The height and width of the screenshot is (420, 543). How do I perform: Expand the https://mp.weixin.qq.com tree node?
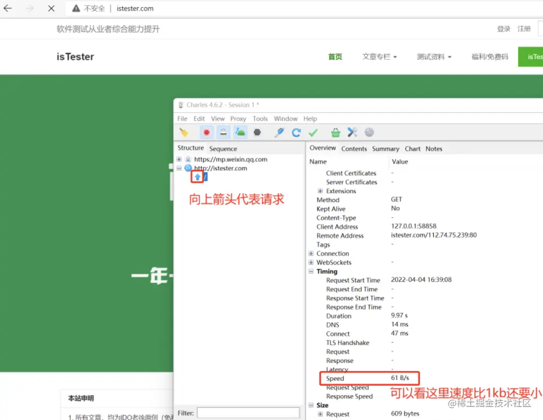179,159
